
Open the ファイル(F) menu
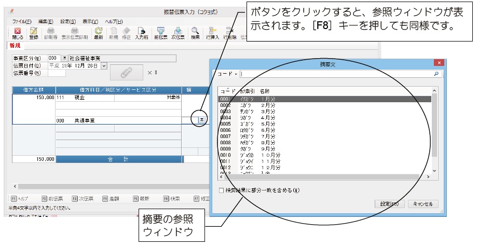click(22, 21)
